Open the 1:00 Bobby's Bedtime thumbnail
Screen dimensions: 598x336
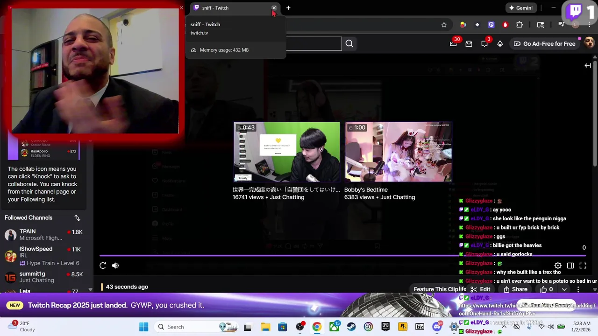coord(399,152)
